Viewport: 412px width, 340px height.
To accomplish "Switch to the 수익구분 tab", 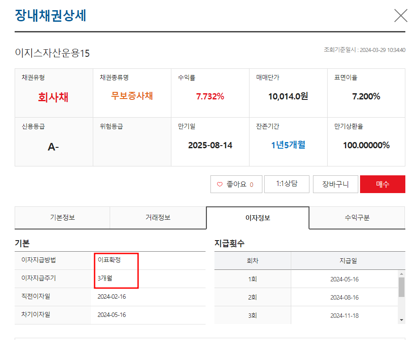I will click(x=357, y=217).
